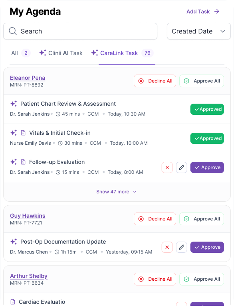Click the Add Task arrow icon
This screenshot has height=307, width=234.
[217, 12]
